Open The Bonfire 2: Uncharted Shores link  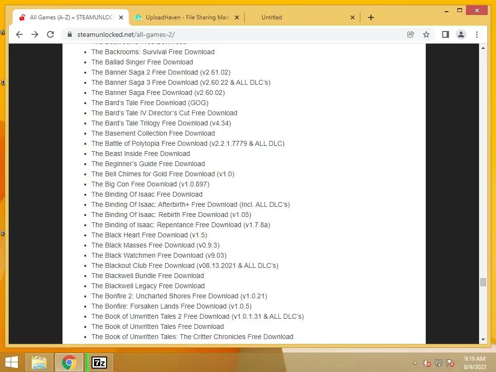point(179,296)
